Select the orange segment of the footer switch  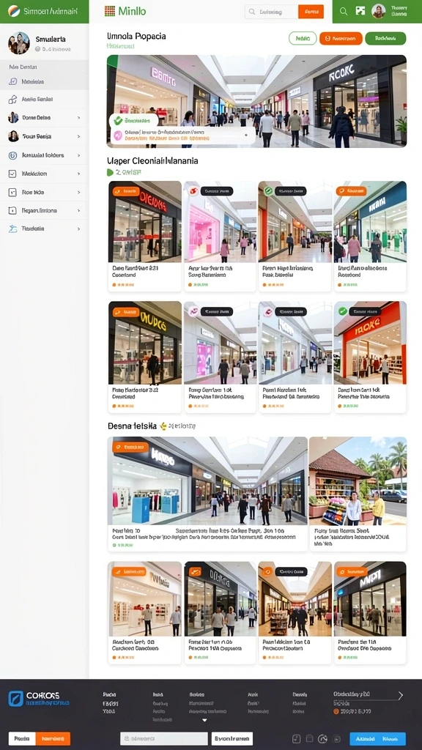click(x=53, y=738)
